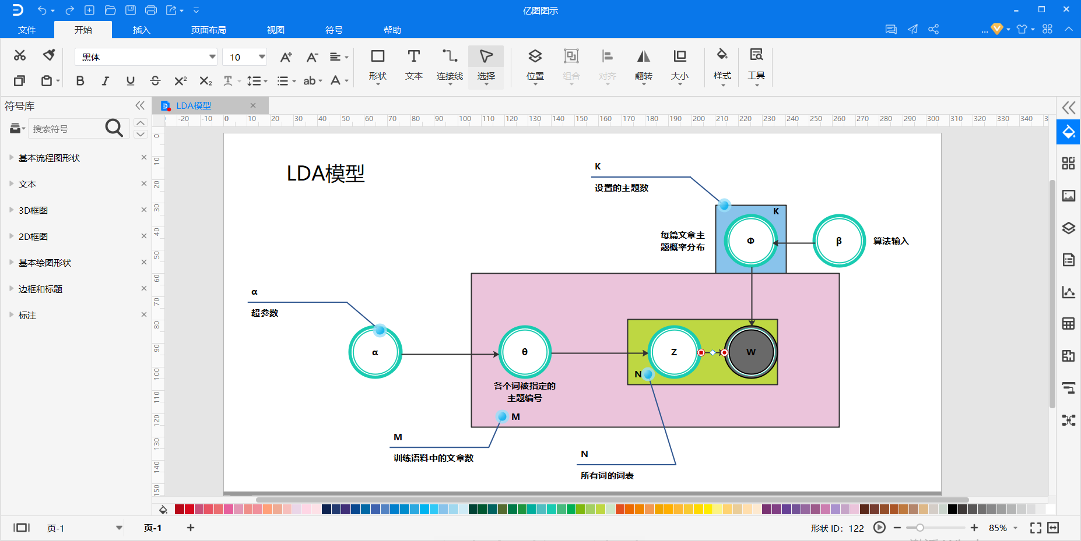
Task: Open the 翻转 flip menu
Action: click(643, 66)
